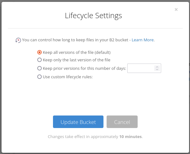
Task: Open the Learn More link
Action: coord(143,40)
